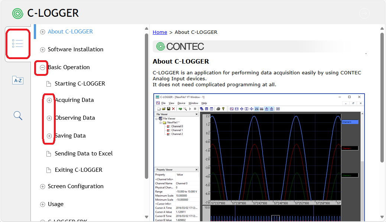Open the A-Z index panel
Viewport: 386px width, 222px height.
18,80
